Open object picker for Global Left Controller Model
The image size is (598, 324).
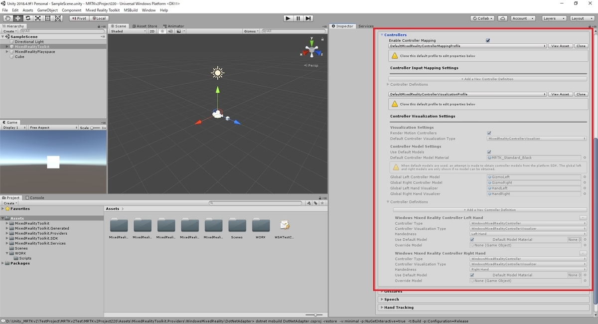[x=585, y=177]
